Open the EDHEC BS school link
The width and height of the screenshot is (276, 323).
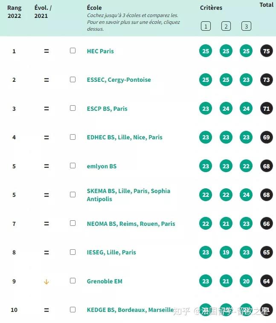125,137
